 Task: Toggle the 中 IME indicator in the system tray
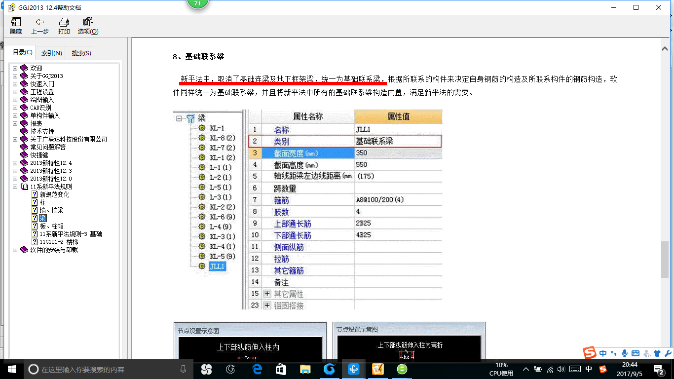coord(589,369)
